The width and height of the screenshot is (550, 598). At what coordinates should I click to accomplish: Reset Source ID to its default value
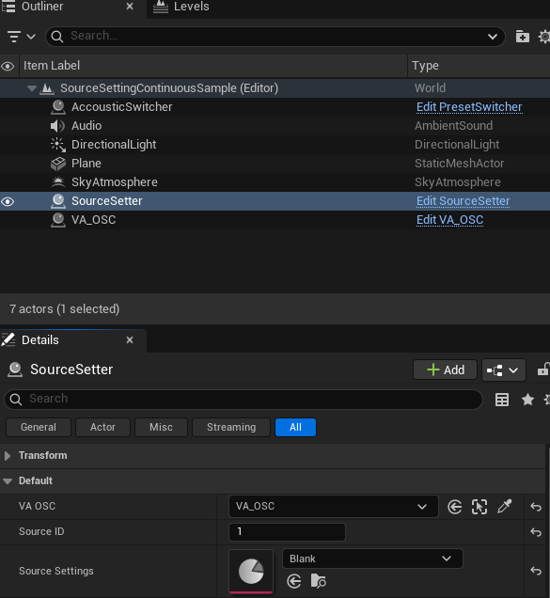coord(536,532)
